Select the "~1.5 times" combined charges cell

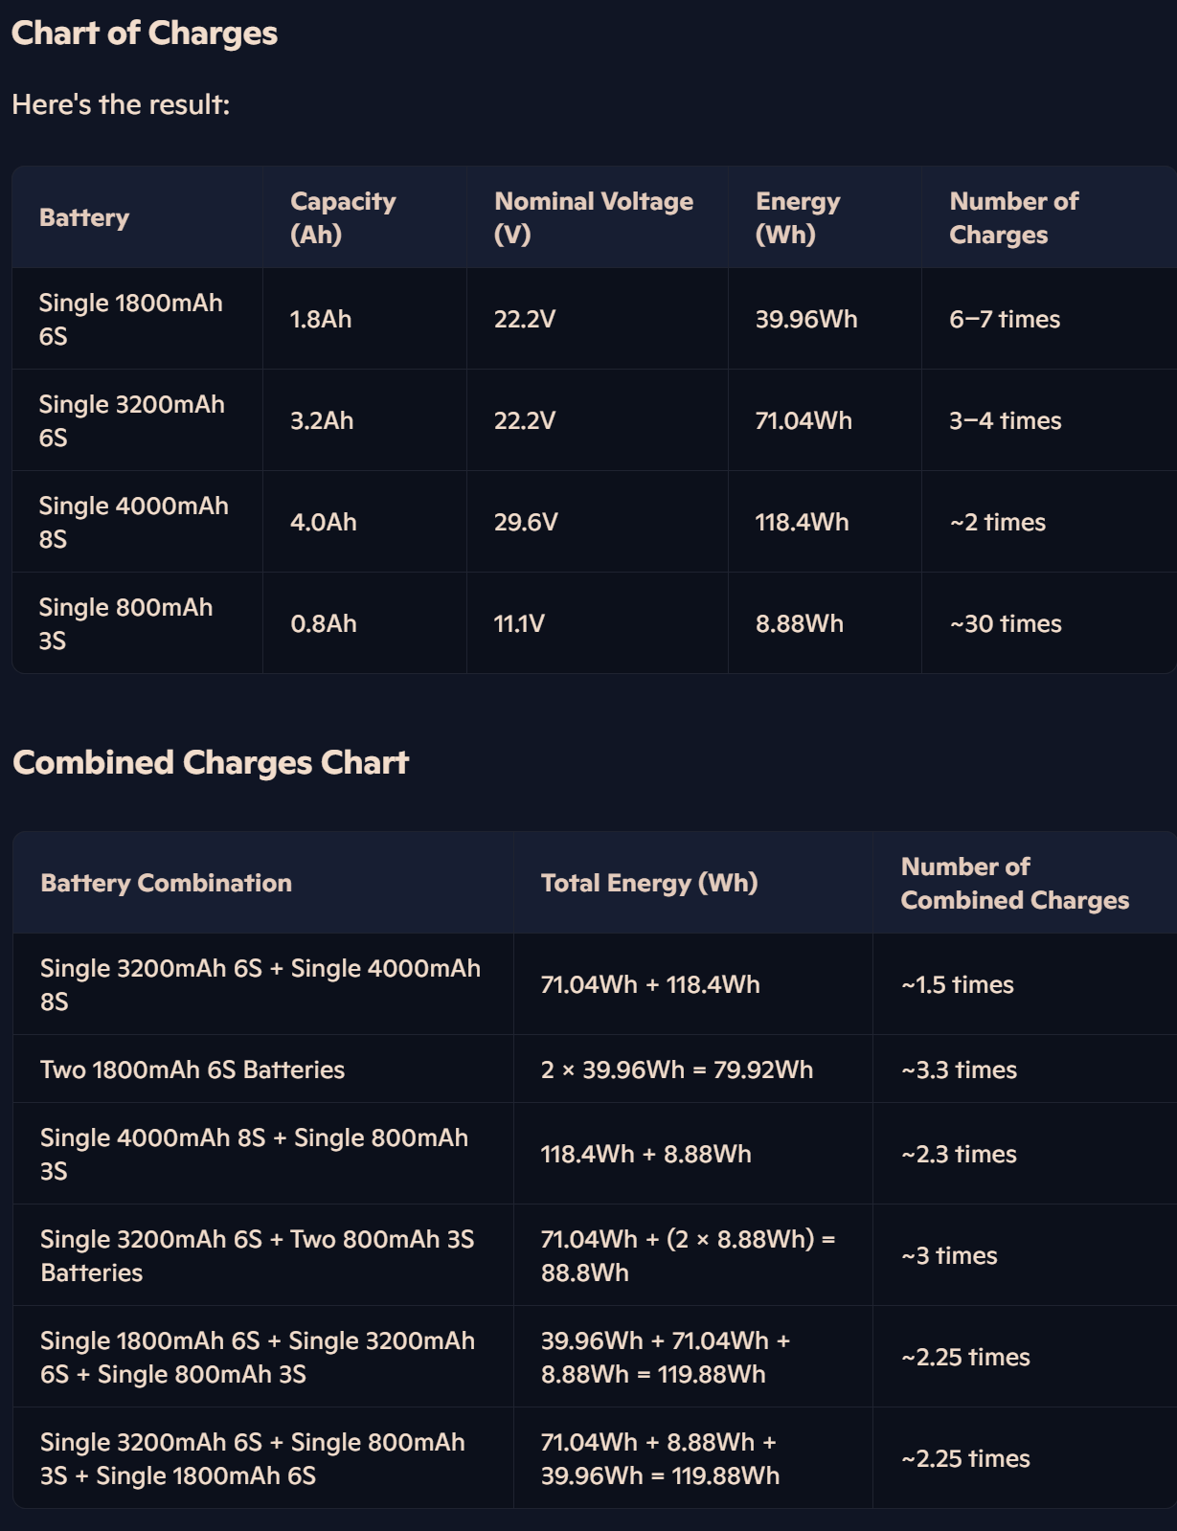[x=957, y=984]
